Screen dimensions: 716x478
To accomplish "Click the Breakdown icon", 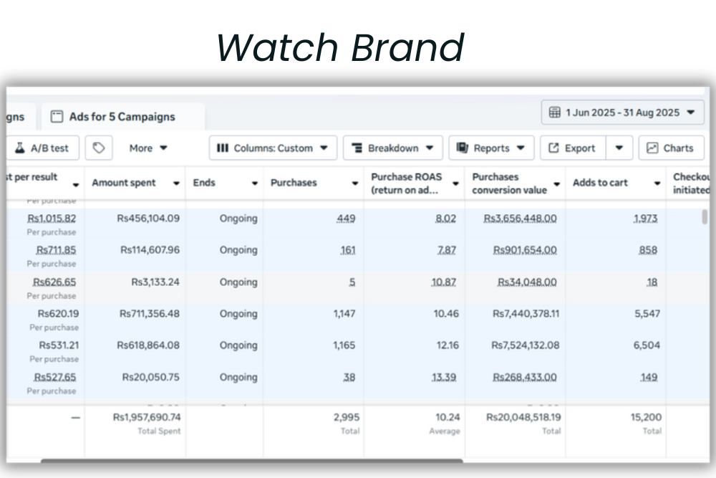I will (x=357, y=148).
